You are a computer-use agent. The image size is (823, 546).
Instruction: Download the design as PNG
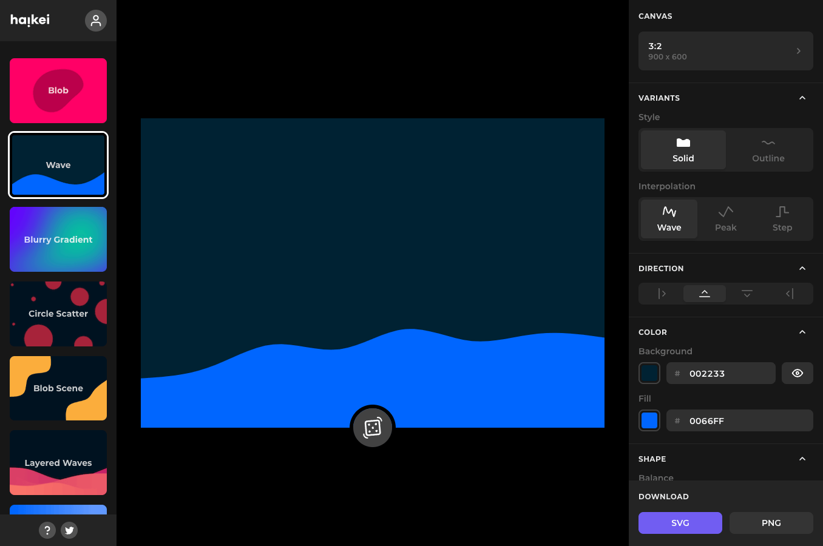(x=771, y=522)
